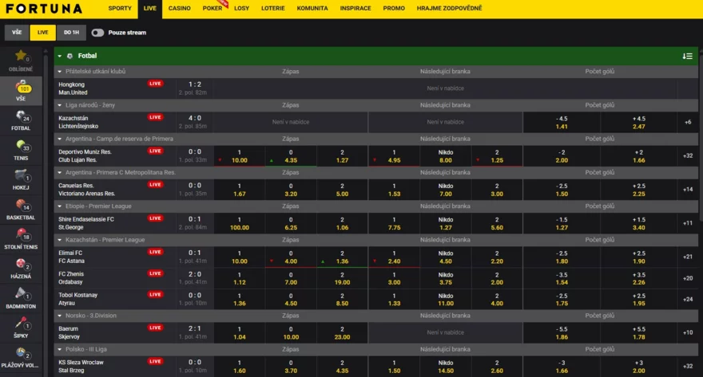Toggle the Pouze stream switch
Viewport: 703px width, 377px height.
[x=97, y=33]
